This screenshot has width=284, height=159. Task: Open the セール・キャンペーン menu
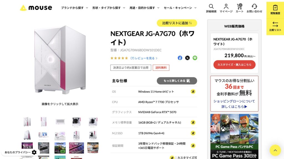[180, 8]
